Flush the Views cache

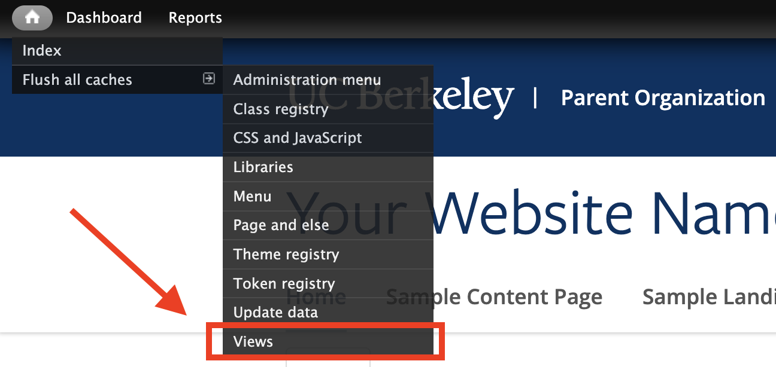[x=328, y=342]
